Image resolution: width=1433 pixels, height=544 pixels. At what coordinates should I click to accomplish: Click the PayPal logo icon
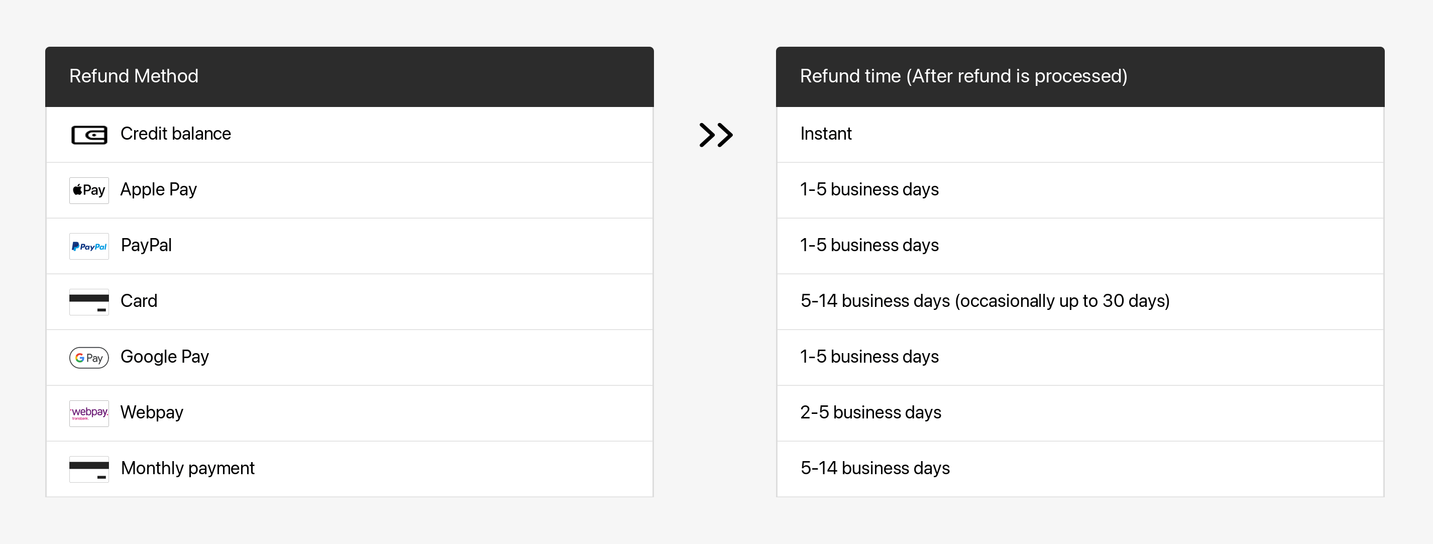pyautogui.click(x=89, y=246)
